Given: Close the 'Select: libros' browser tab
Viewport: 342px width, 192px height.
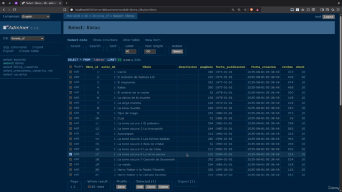Looking at the screenshot, I should 60,3.
